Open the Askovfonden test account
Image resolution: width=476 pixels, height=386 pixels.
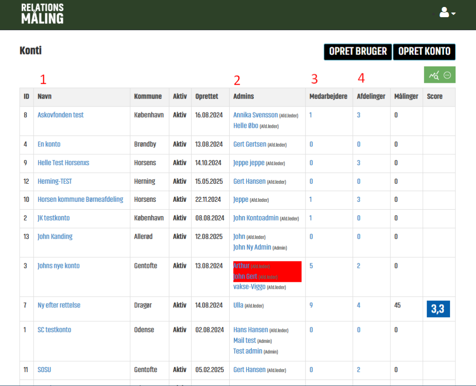(60, 115)
